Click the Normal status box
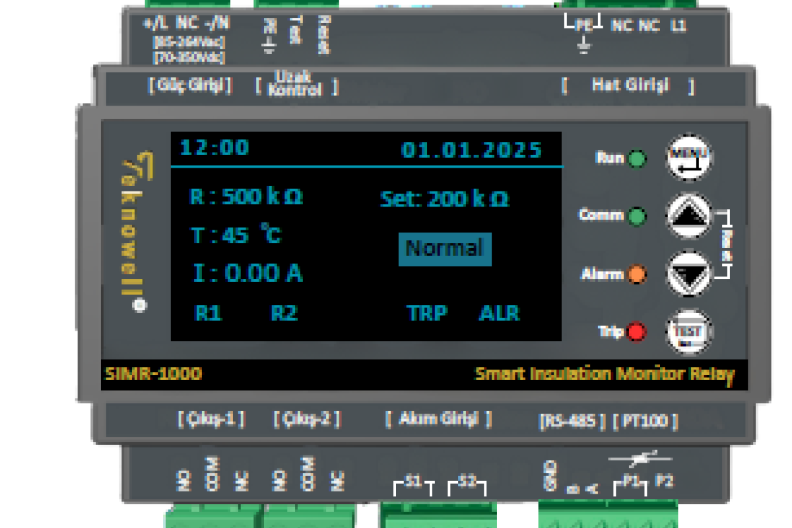This screenshot has height=528, width=792. tap(444, 249)
